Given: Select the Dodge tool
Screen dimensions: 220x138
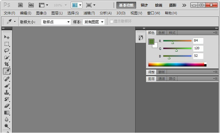Looking at the screenshot, I should 6,126.
